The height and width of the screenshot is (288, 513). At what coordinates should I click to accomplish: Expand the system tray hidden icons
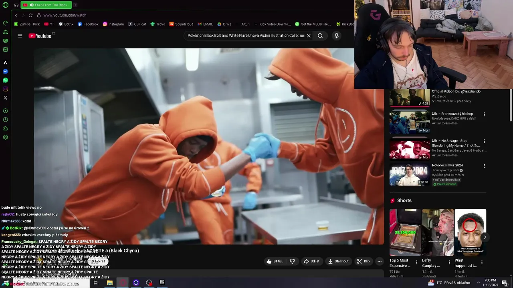click(479, 283)
